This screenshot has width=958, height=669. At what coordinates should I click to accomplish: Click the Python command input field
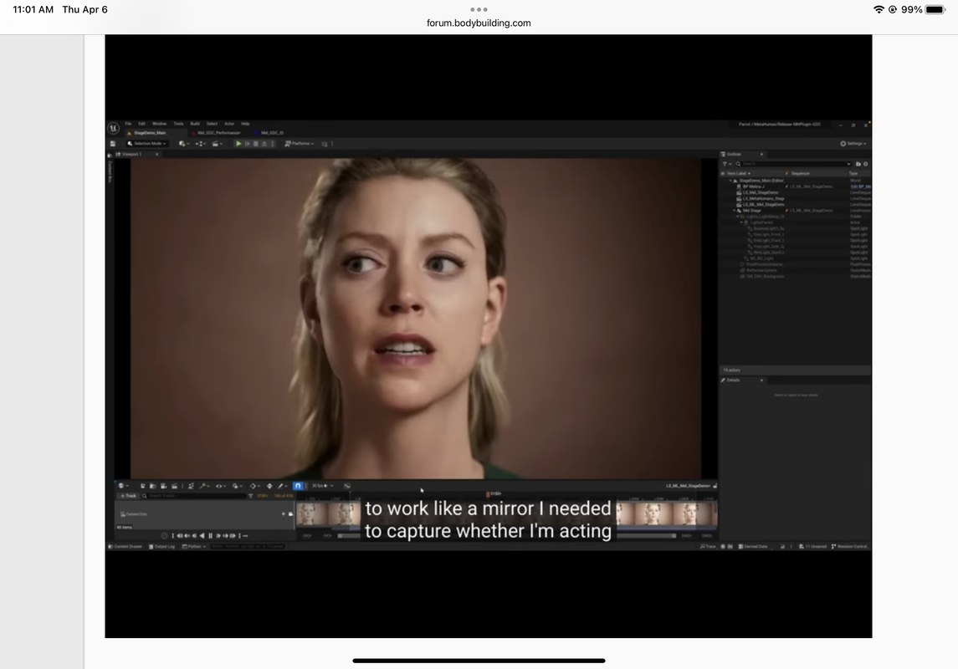248,546
